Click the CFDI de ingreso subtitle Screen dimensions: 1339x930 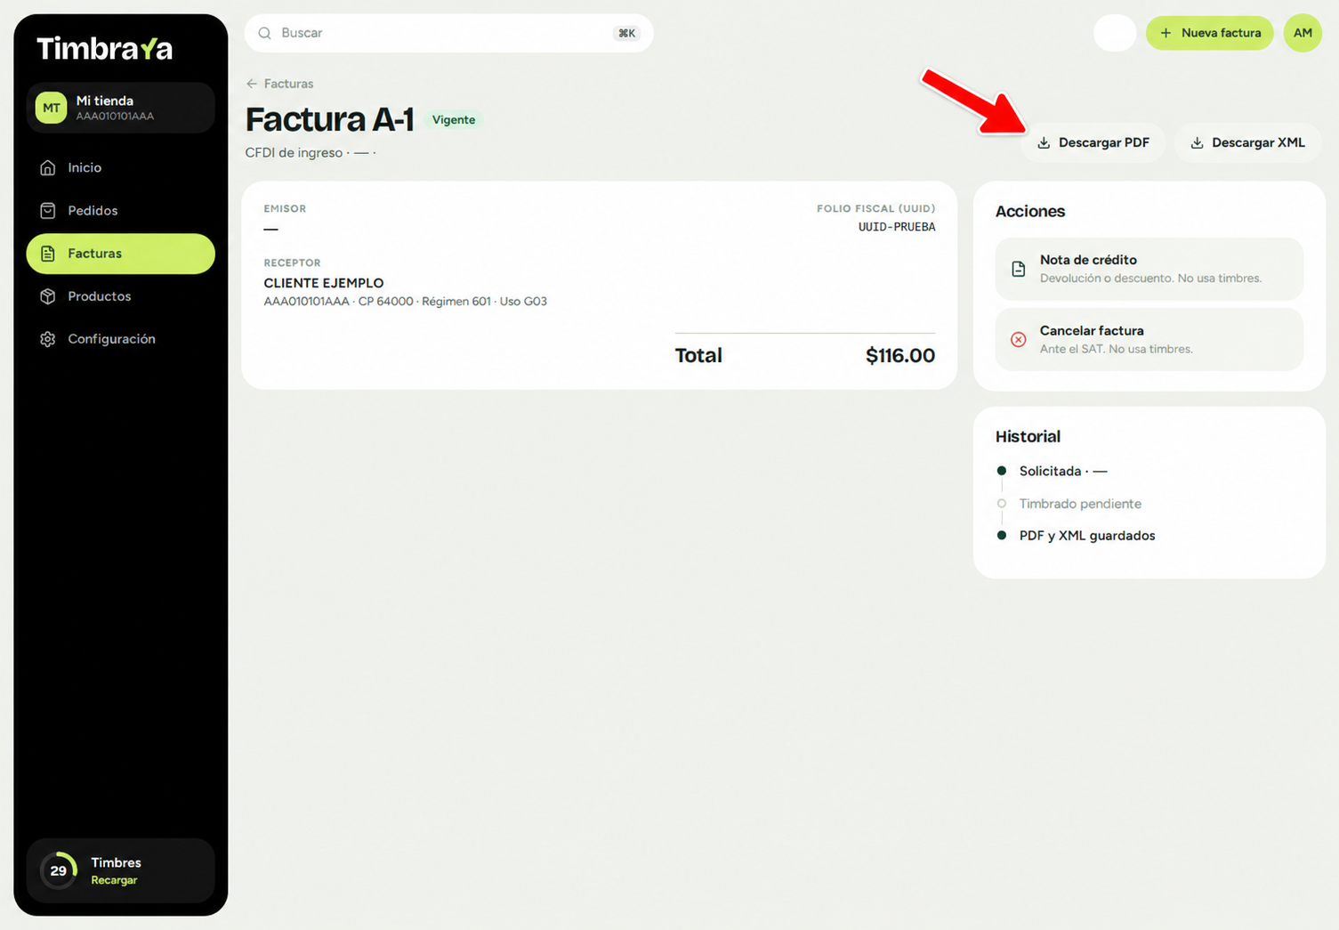[x=311, y=153]
